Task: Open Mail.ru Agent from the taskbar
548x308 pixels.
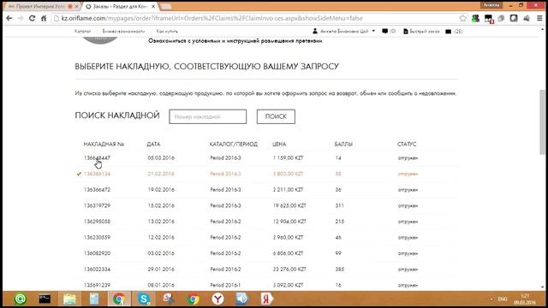Action: click(x=21, y=299)
